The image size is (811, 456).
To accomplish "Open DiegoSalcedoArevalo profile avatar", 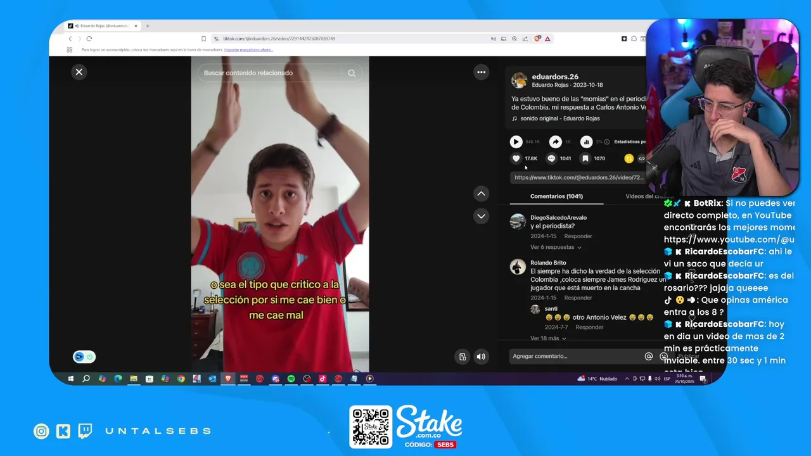I will coord(518,221).
